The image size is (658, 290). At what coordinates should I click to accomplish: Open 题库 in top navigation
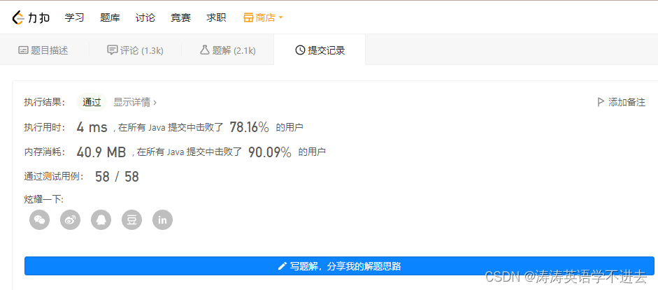tap(110, 17)
